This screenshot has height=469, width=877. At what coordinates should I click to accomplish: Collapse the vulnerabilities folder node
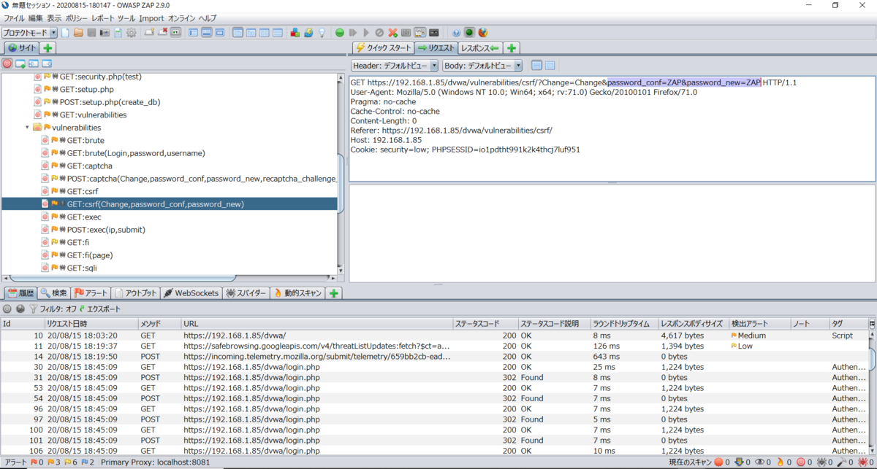pos(28,127)
